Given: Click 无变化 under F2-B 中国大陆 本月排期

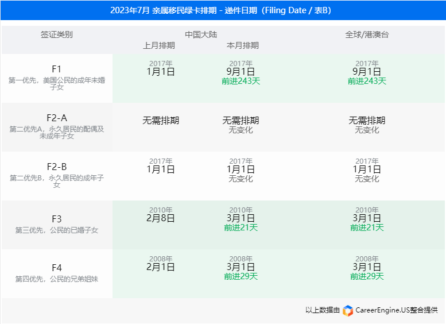Looking at the screenshot, I should click(241, 179).
